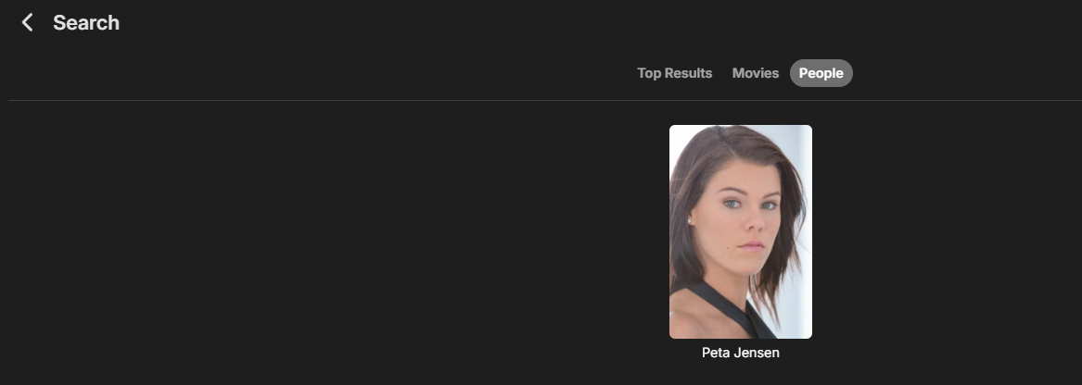Select the People tab
Viewport: 1082px width, 385px height.
(821, 73)
